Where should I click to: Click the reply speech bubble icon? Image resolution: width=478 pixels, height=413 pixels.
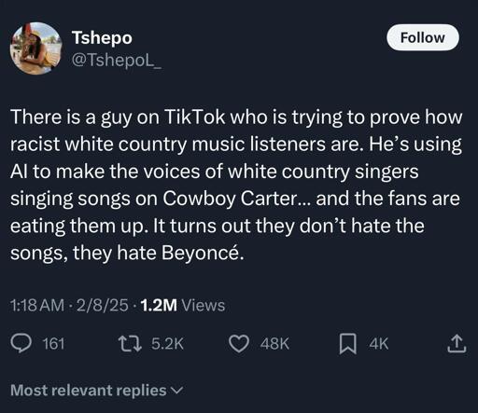21,344
